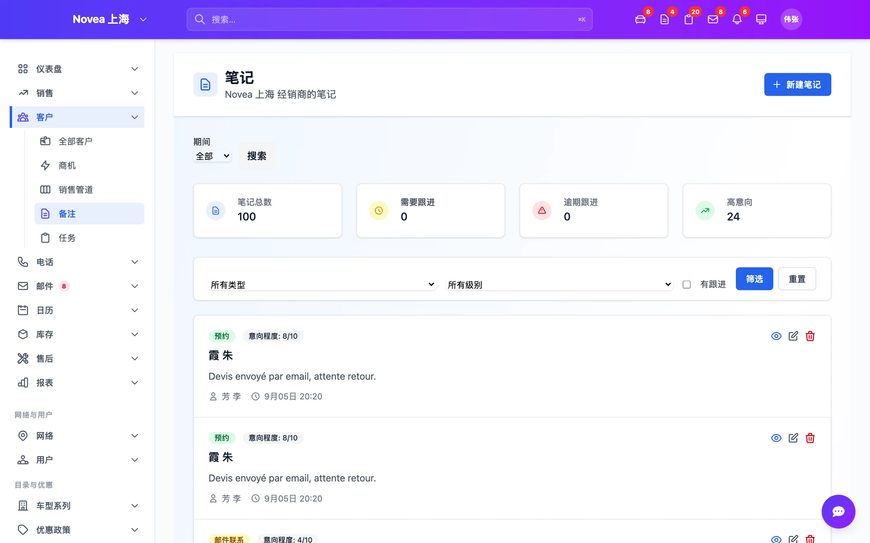Screen dimensions: 870x543
Task: Click the 意向程度: 4/10 label
Action: pos(288,539)
